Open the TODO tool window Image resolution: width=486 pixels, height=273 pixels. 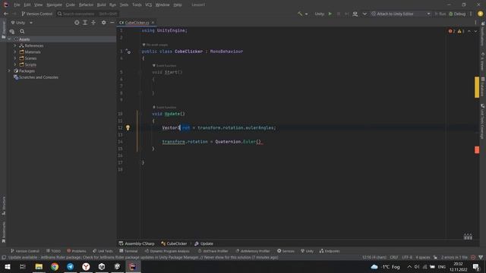tap(53, 251)
